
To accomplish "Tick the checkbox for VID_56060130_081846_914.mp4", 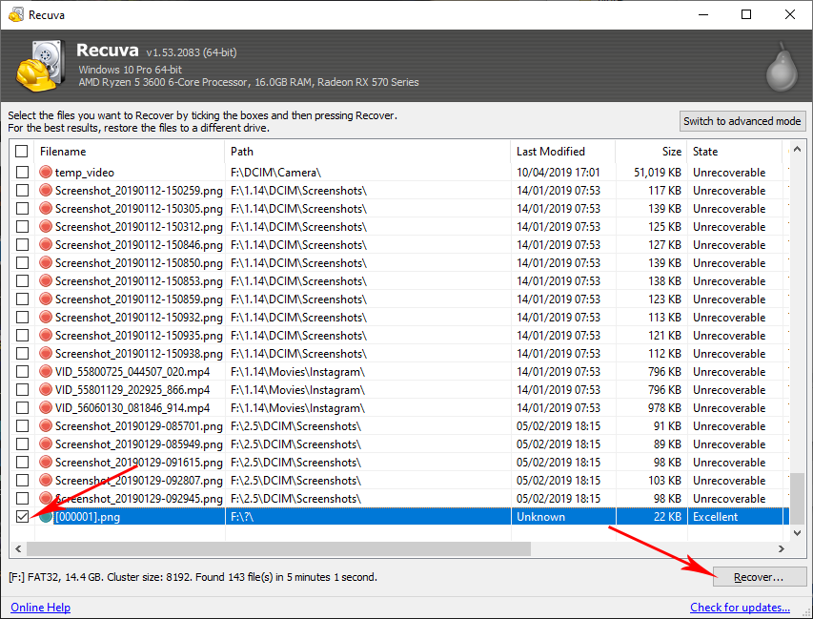I will pyautogui.click(x=22, y=408).
